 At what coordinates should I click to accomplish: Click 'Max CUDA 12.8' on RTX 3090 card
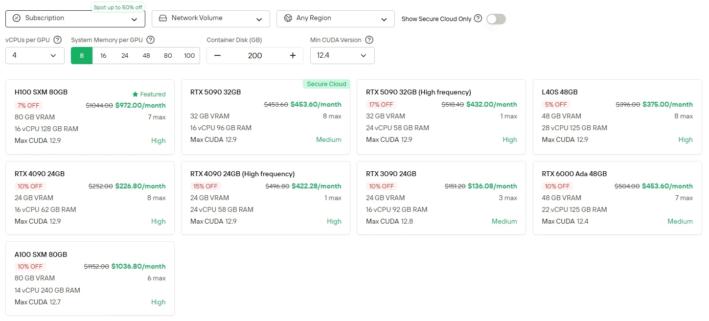pyautogui.click(x=389, y=221)
